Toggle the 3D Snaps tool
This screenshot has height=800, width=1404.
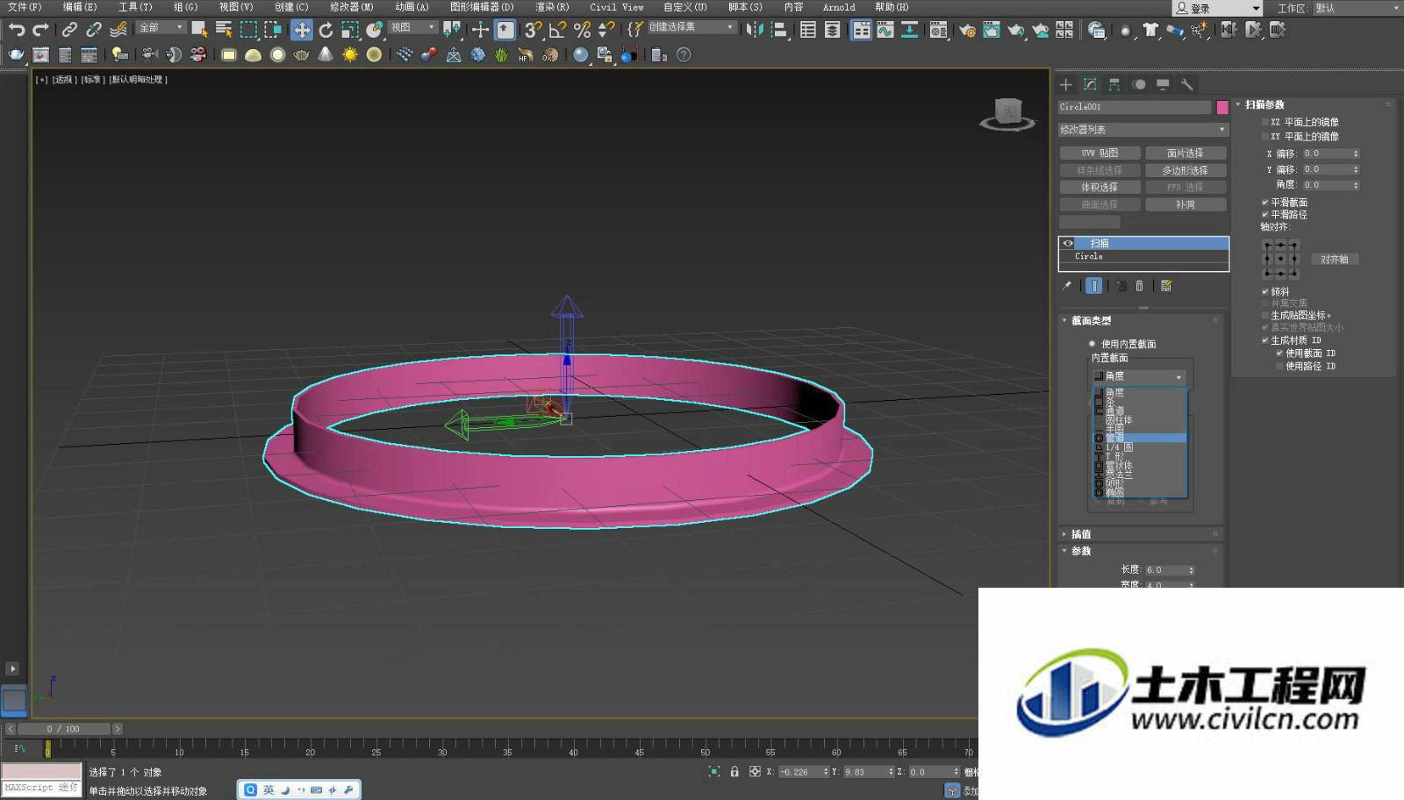[533, 30]
